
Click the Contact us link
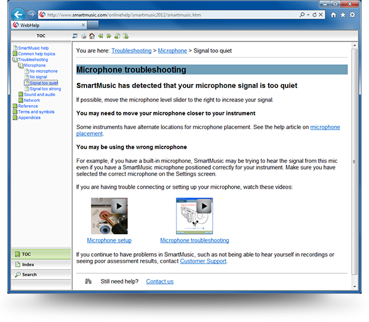pos(159,281)
